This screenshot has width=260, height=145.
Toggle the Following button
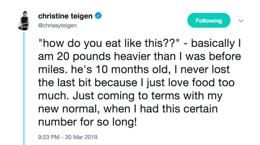tap(209, 20)
